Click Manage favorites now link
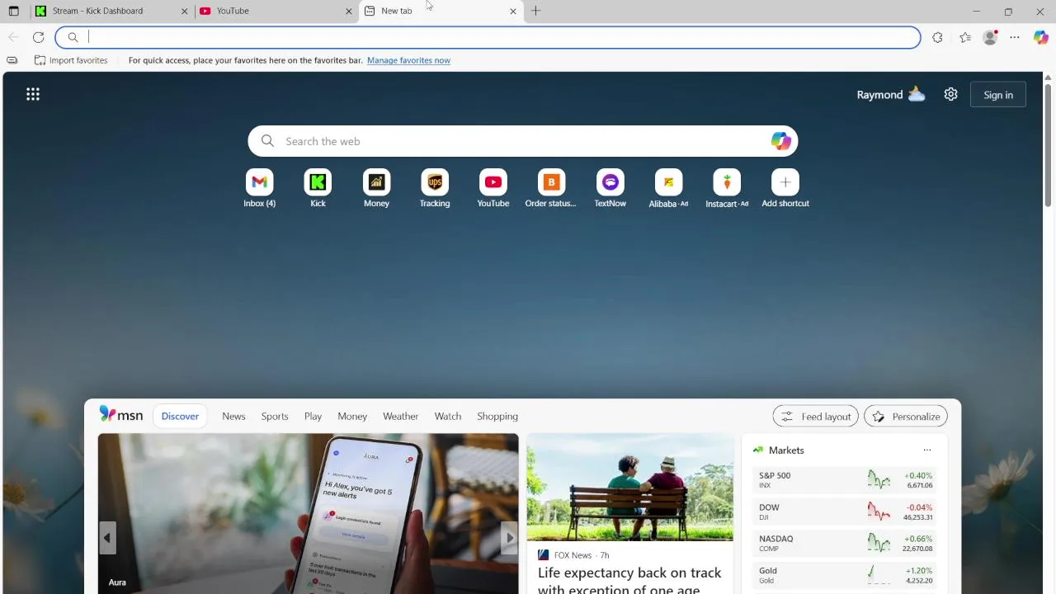The image size is (1056, 594). pyautogui.click(x=408, y=60)
